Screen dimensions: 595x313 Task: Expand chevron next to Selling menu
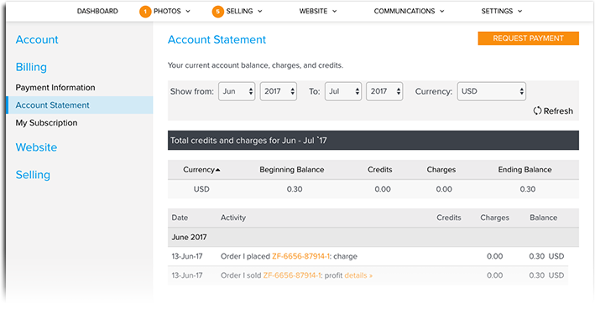(x=260, y=12)
